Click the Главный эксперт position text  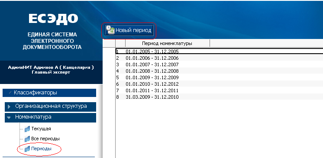(x=51, y=73)
